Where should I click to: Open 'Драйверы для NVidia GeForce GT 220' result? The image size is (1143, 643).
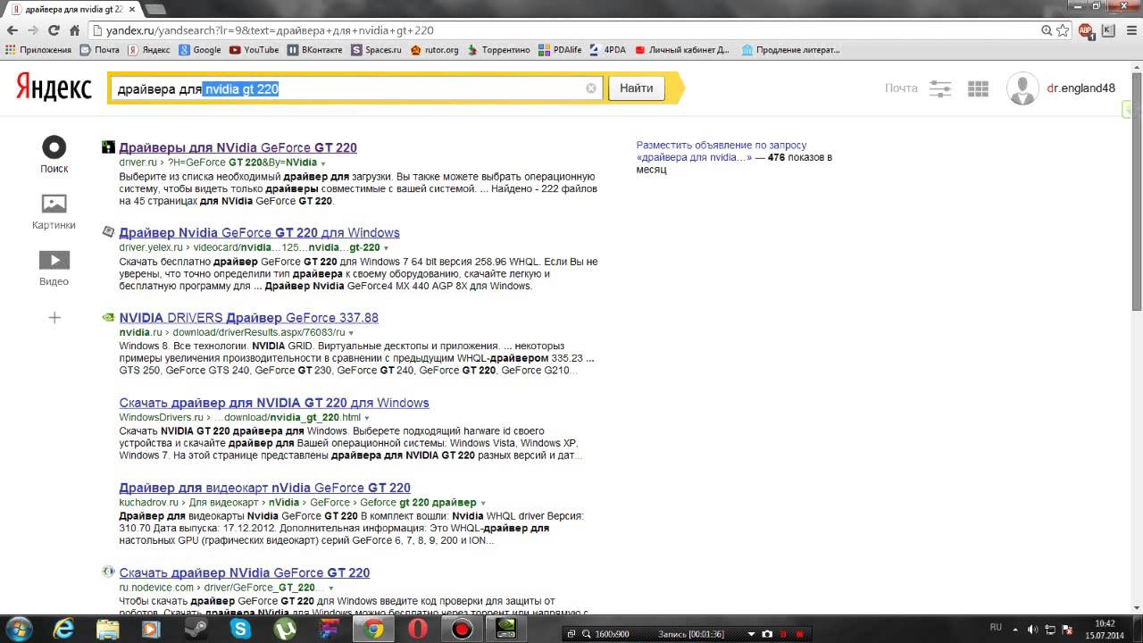(x=238, y=148)
